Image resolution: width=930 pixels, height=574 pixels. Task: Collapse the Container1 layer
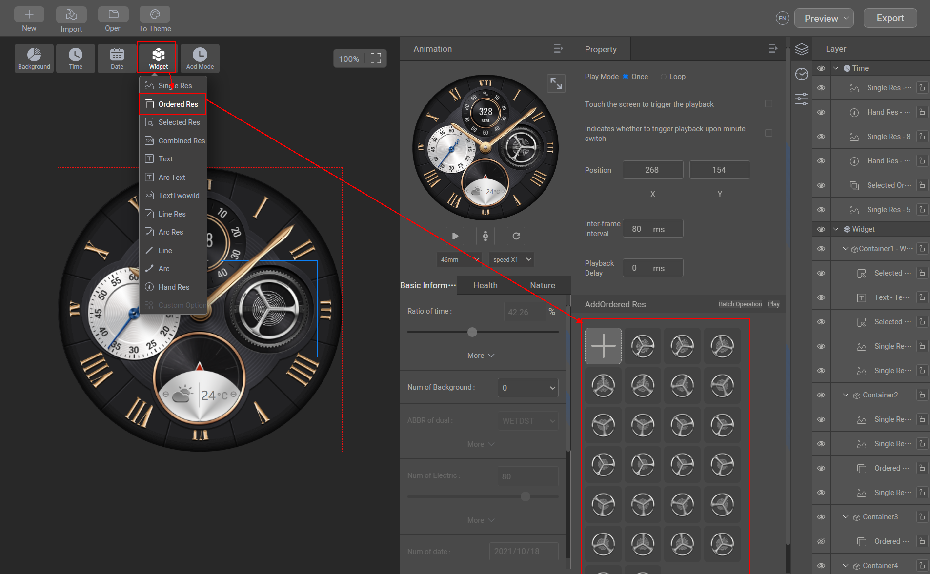tap(846, 249)
